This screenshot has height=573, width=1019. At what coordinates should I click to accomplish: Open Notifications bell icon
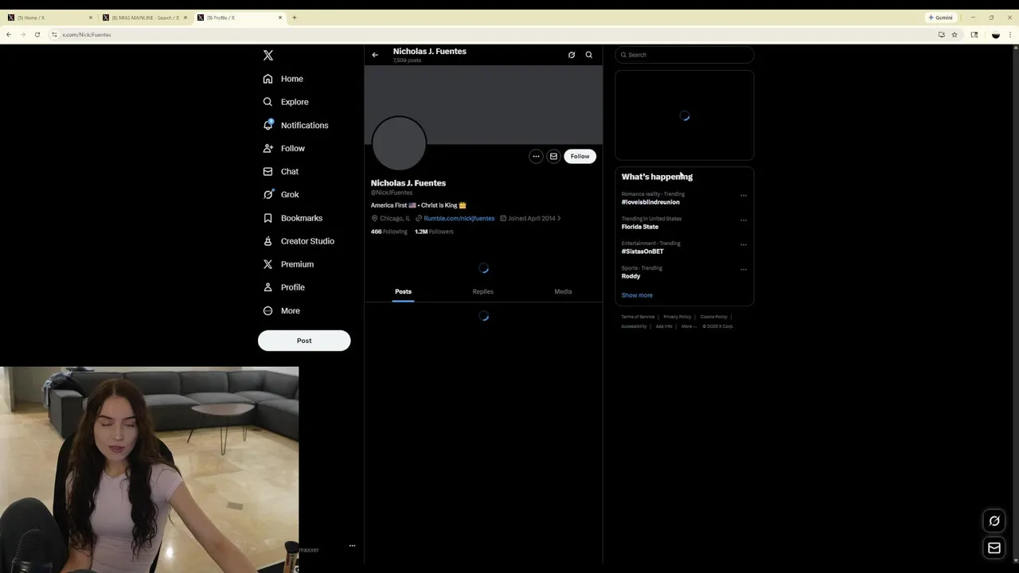point(268,125)
